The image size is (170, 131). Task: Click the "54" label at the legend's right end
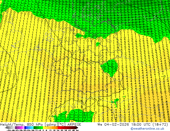(x=77, y=130)
